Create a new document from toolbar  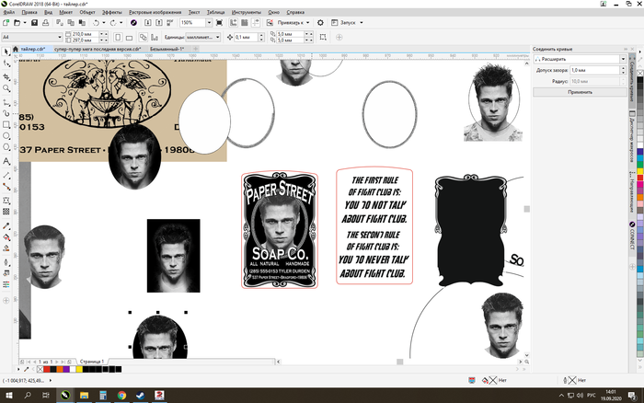coord(6,23)
